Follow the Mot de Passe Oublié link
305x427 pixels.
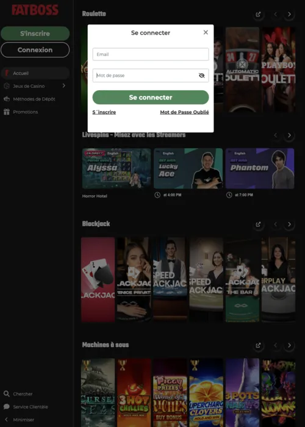[x=184, y=112]
